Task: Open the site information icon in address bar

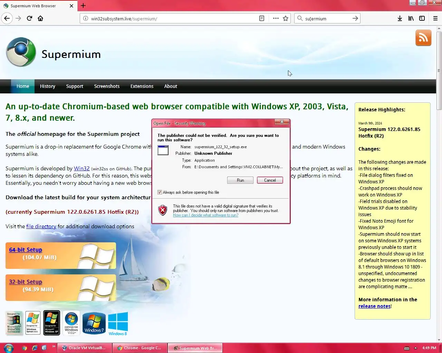Action: tap(86, 19)
